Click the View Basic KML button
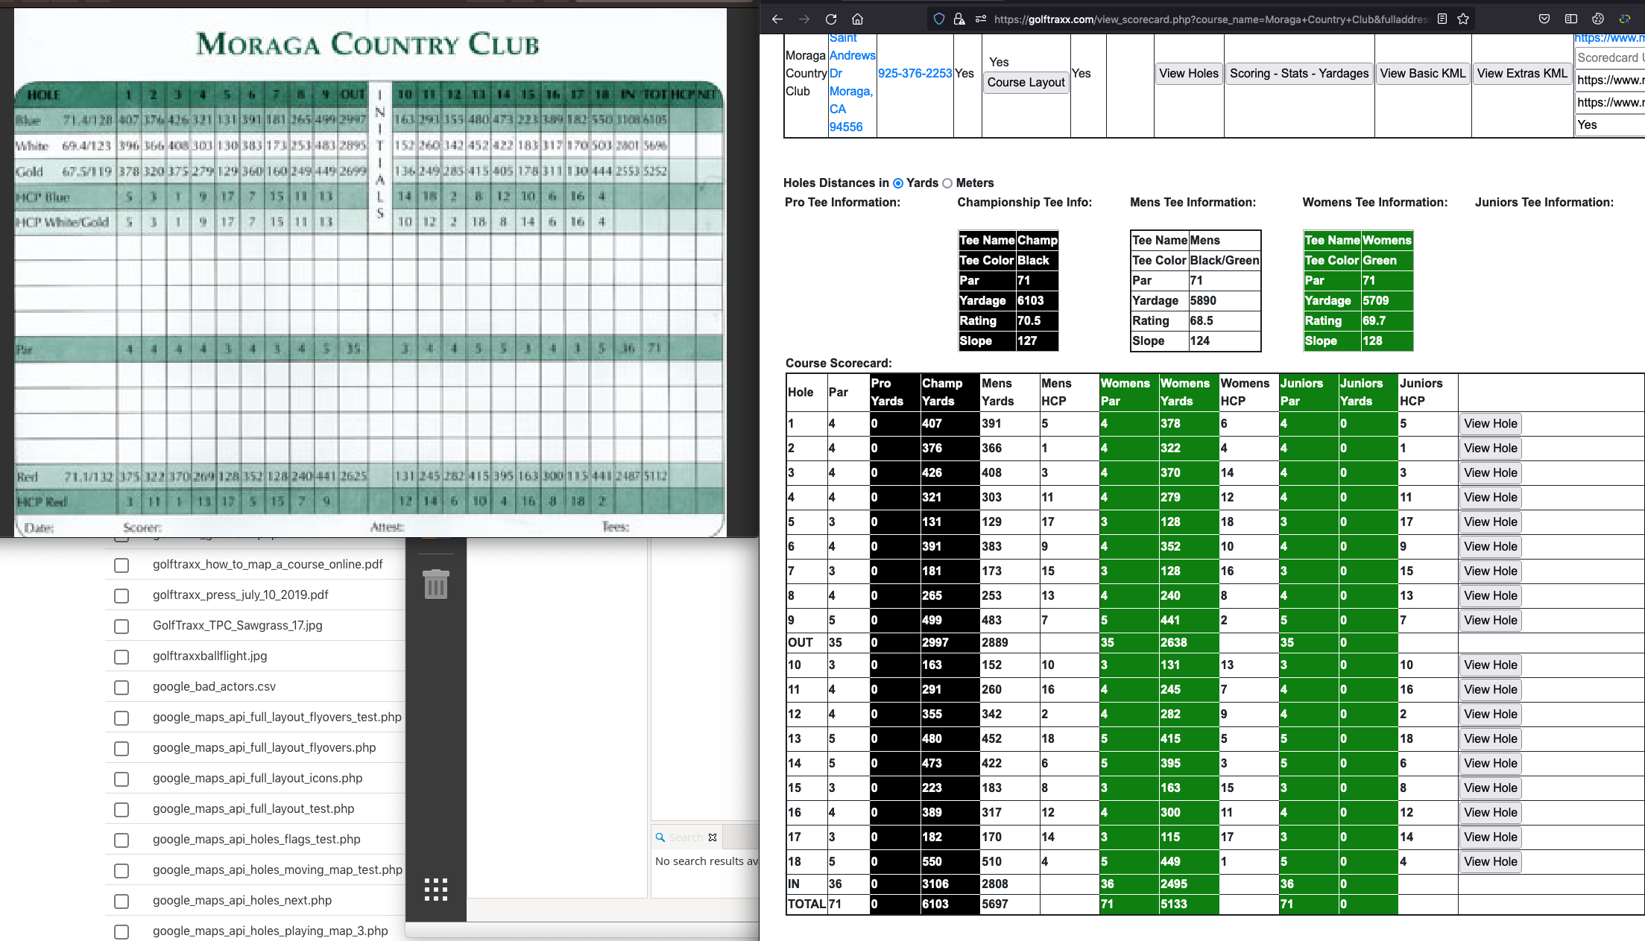The width and height of the screenshot is (1645, 941). [x=1422, y=74]
